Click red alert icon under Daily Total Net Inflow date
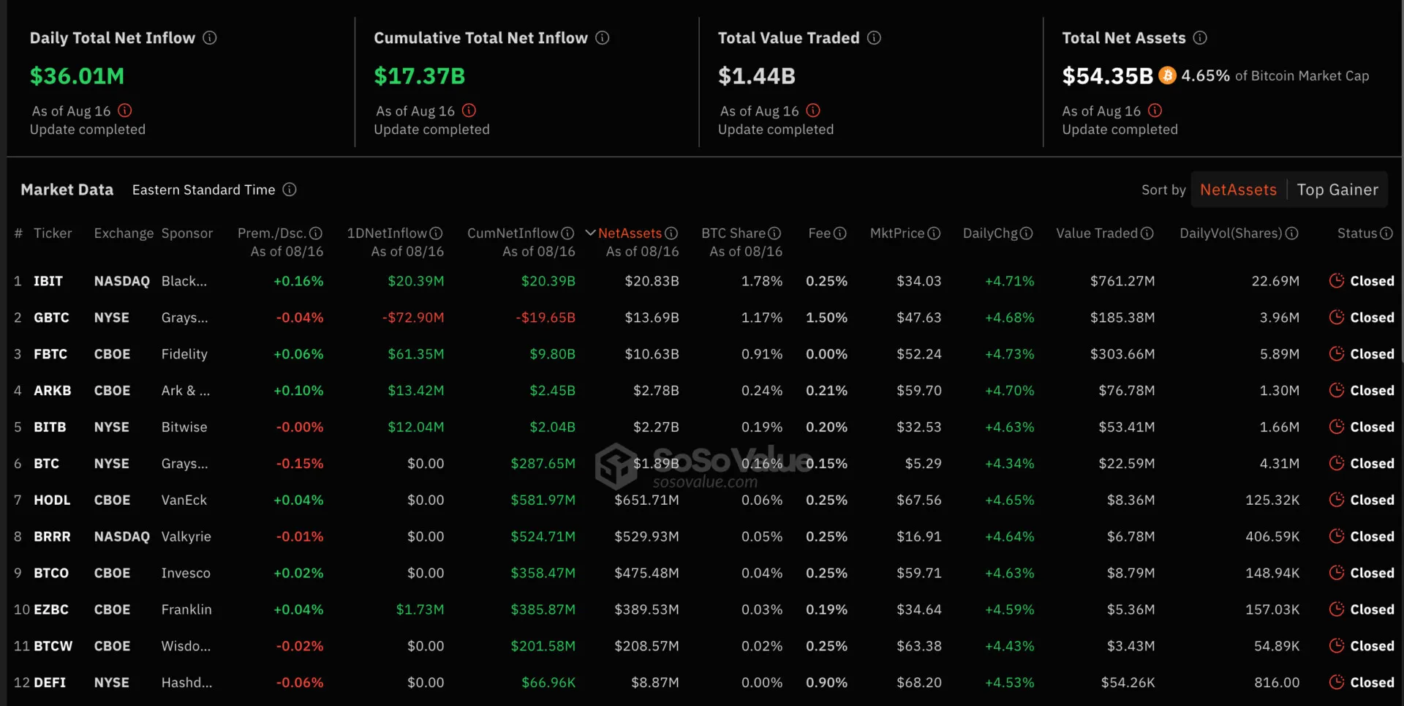1404x706 pixels. coord(125,110)
